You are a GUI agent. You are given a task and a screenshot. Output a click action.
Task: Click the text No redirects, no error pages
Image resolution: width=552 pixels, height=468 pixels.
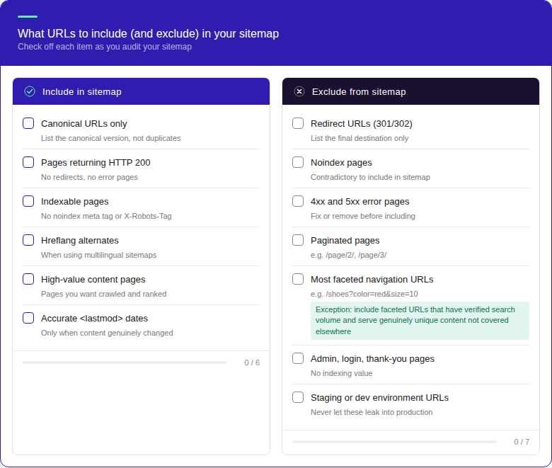click(x=89, y=177)
